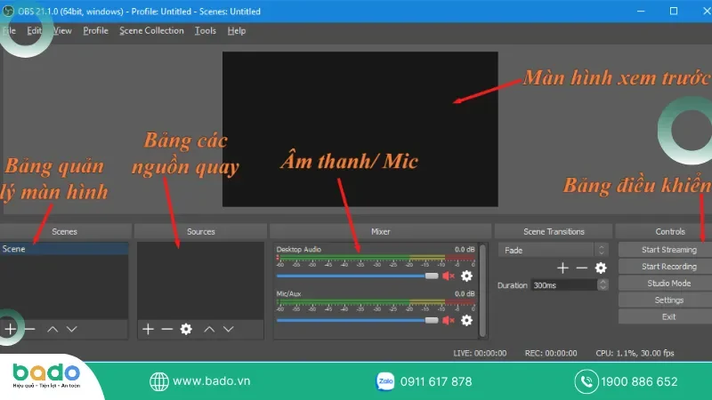
Task: Click the Scenes panel header
Action: pos(64,231)
